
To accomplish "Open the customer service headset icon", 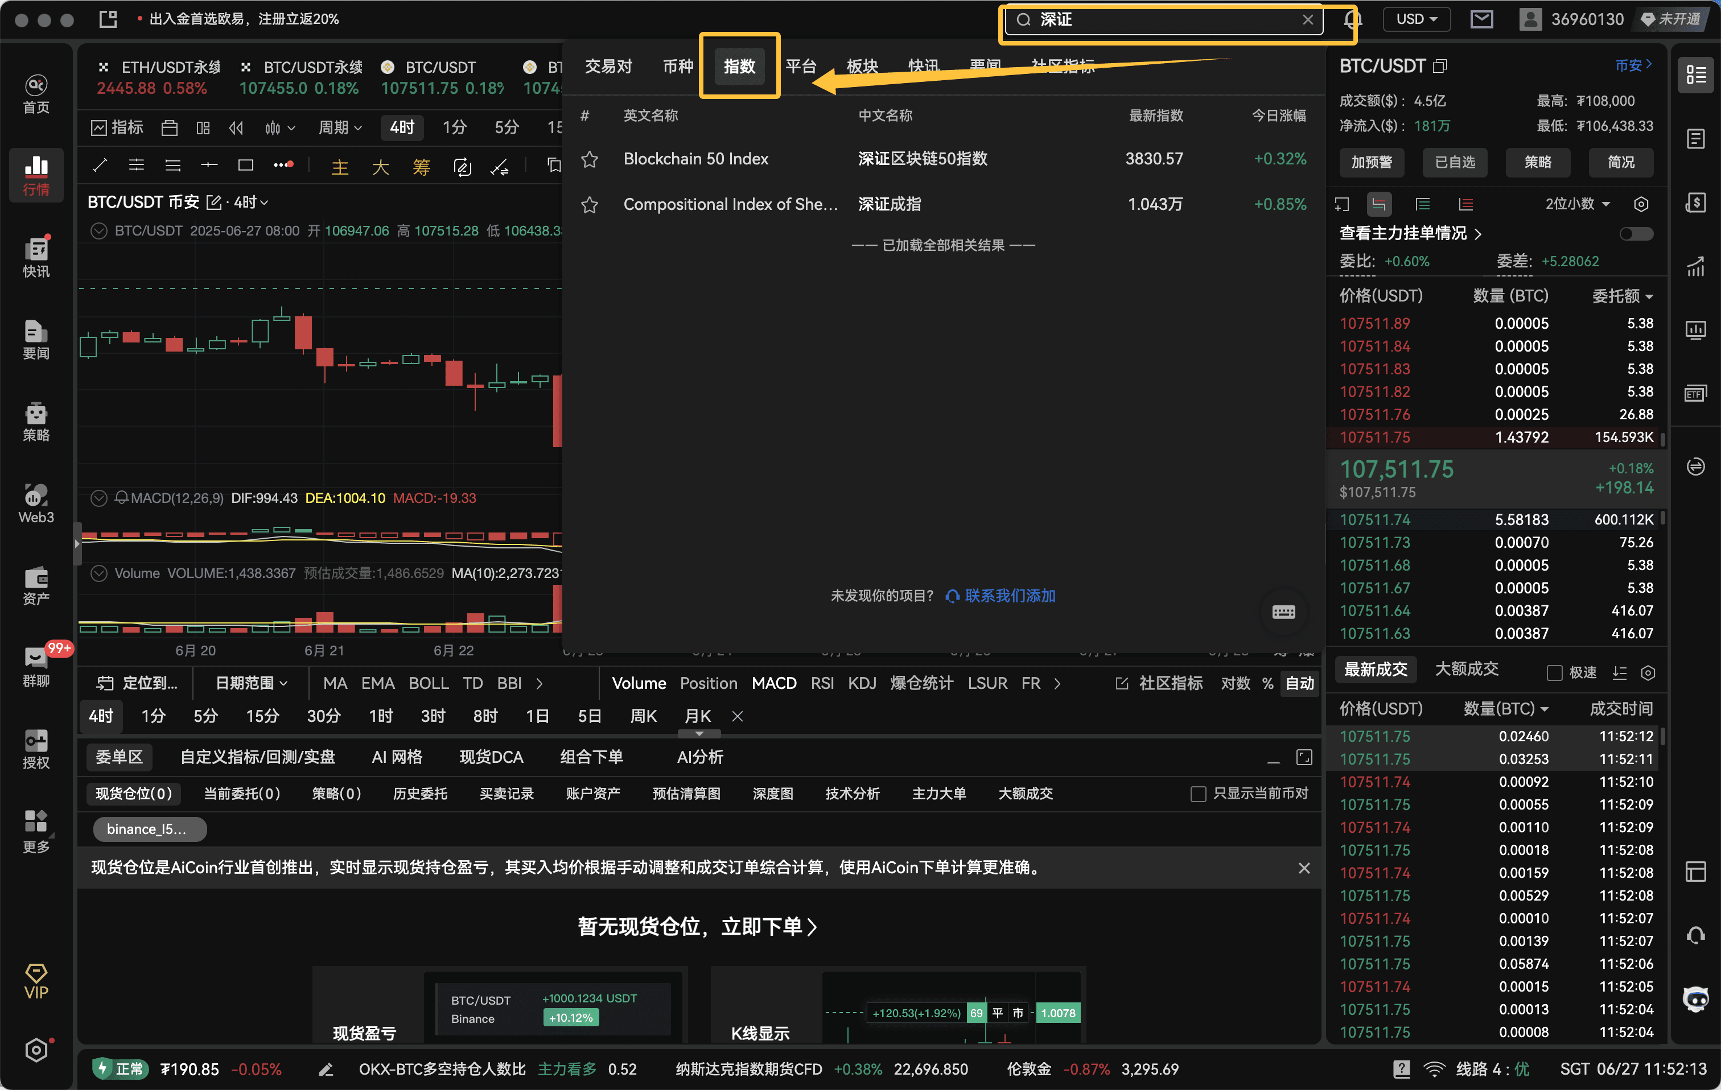I will pyautogui.click(x=1696, y=935).
